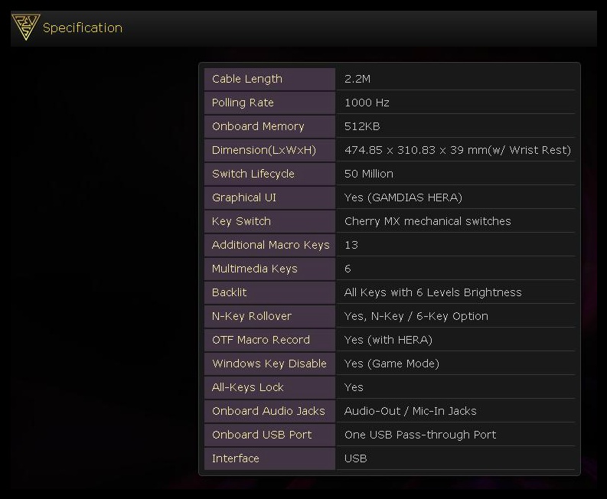Click the Polling Rate label

coord(243,103)
